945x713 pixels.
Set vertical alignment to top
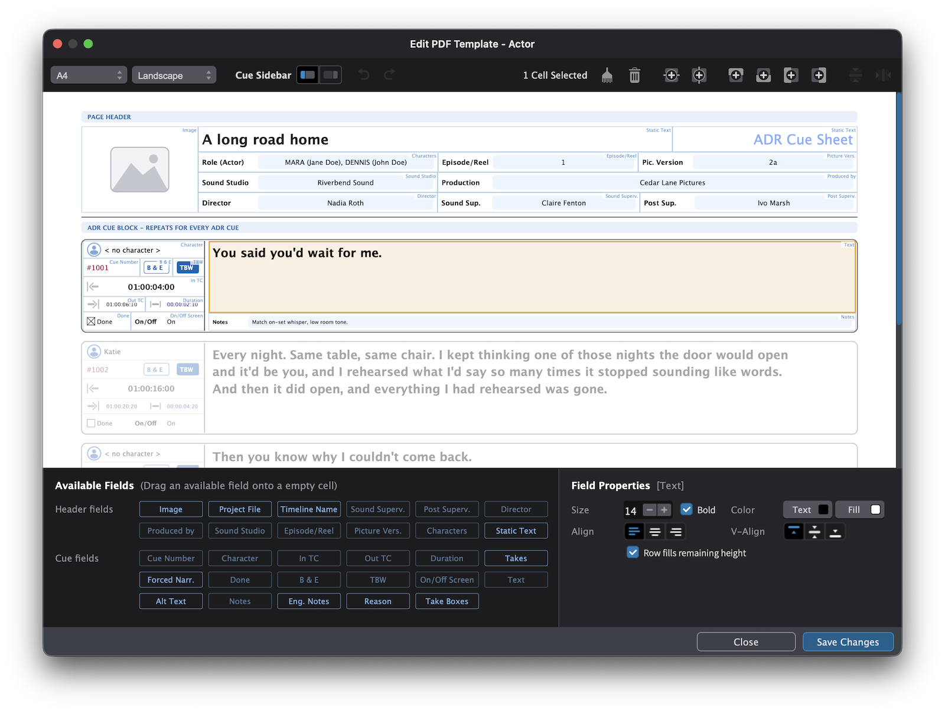point(794,532)
